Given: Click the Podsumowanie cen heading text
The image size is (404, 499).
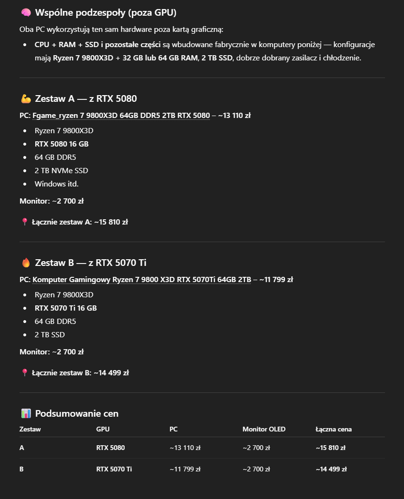Looking at the screenshot, I should (77, 413).
